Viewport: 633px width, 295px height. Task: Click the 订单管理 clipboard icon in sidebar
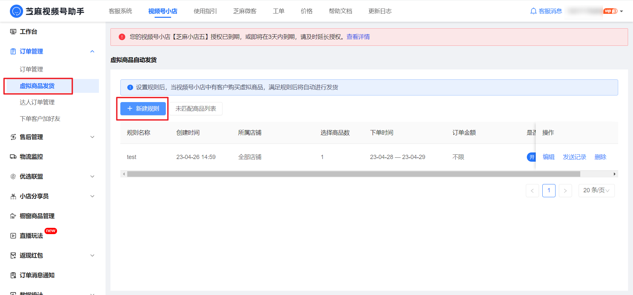pyautogui.click(x=13, y=51)
